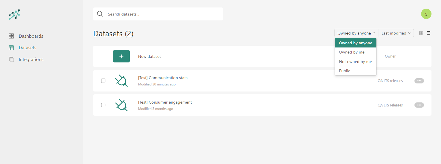Open the user avatar menu
441x164 pixels.
point(426,14)
